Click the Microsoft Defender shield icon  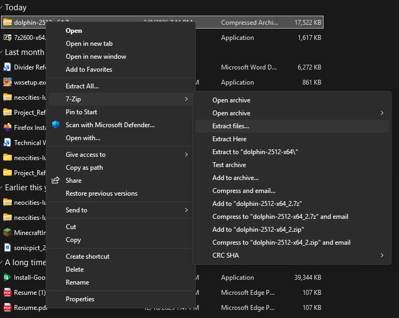coord(56,125)
